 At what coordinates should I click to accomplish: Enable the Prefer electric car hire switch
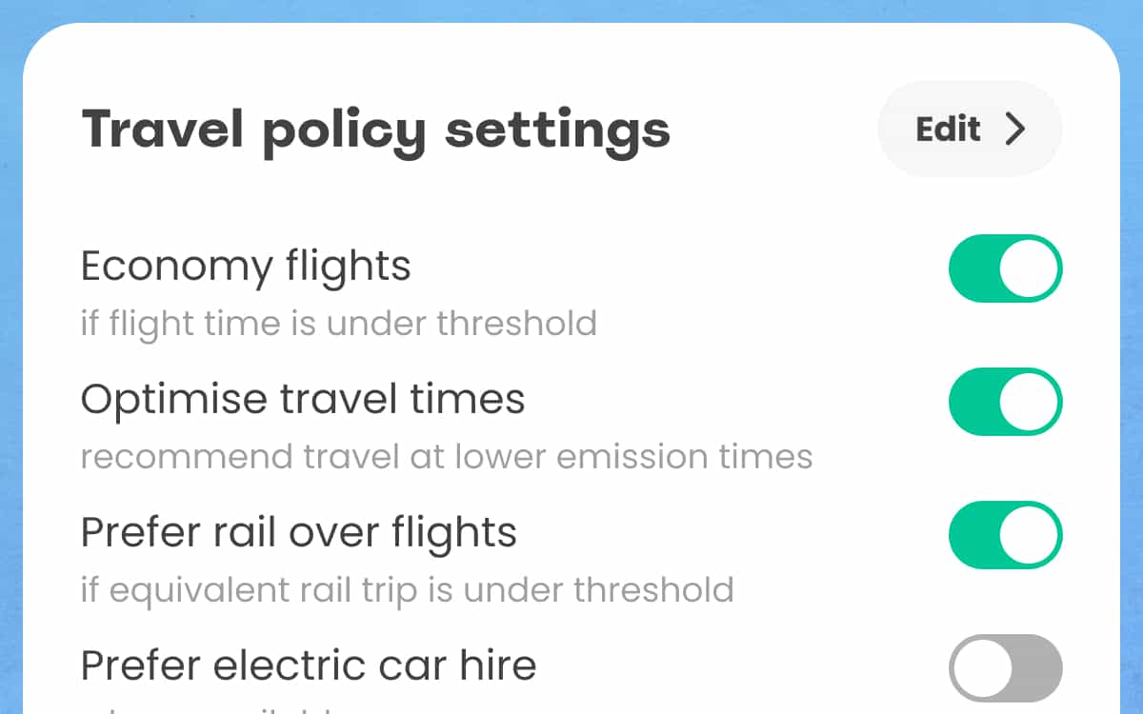click(1005, 666)
